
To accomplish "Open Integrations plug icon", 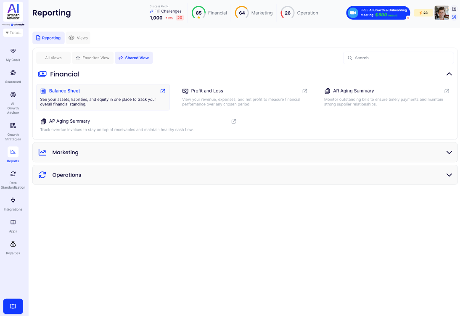I will tap(13, 200).
